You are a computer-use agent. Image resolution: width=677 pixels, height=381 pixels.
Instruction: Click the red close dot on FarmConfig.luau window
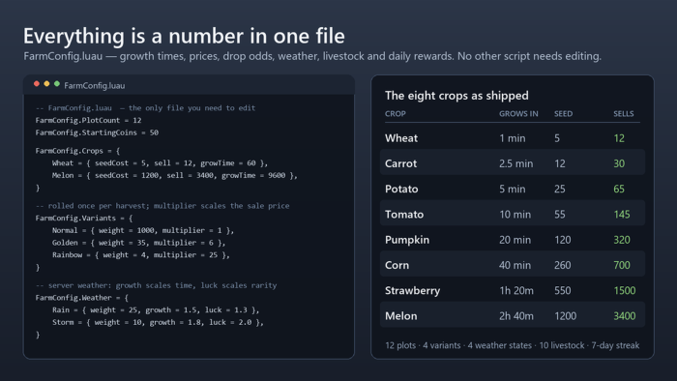click(x=37, y=84)
